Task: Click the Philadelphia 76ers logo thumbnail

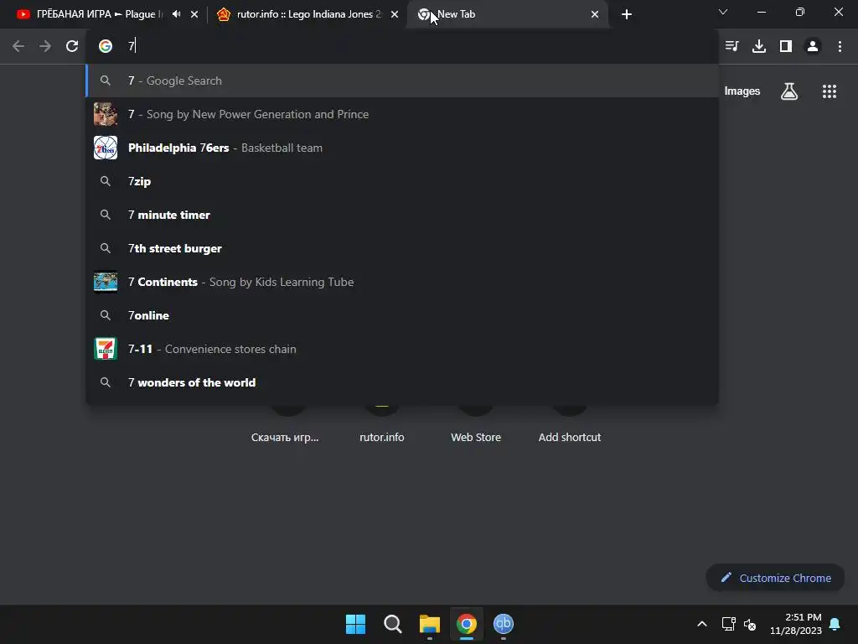Action: click(106, 148)
